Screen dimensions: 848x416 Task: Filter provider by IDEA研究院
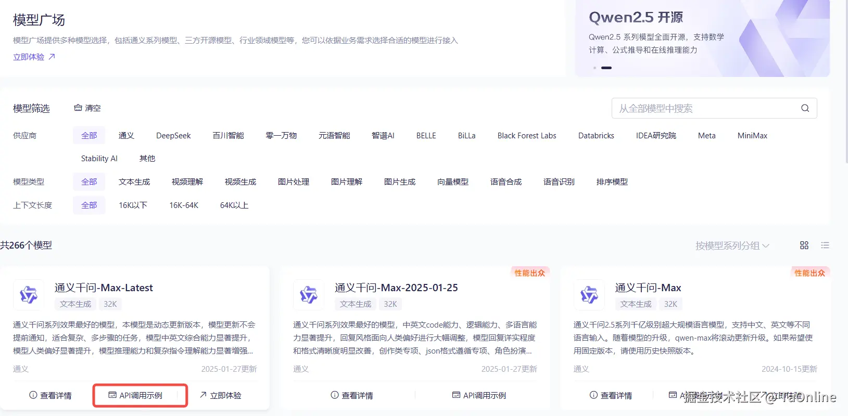[x=656, y=135]
